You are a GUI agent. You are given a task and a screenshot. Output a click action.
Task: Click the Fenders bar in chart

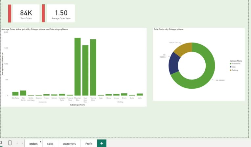[x=46, y=95]
